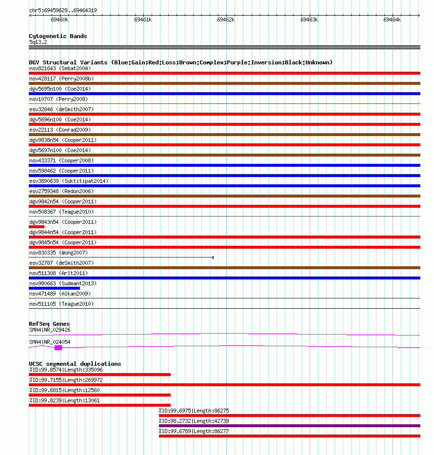434x455 pixels.
Task: Click the 69461k ruler tick label
Action: [143, 20]
